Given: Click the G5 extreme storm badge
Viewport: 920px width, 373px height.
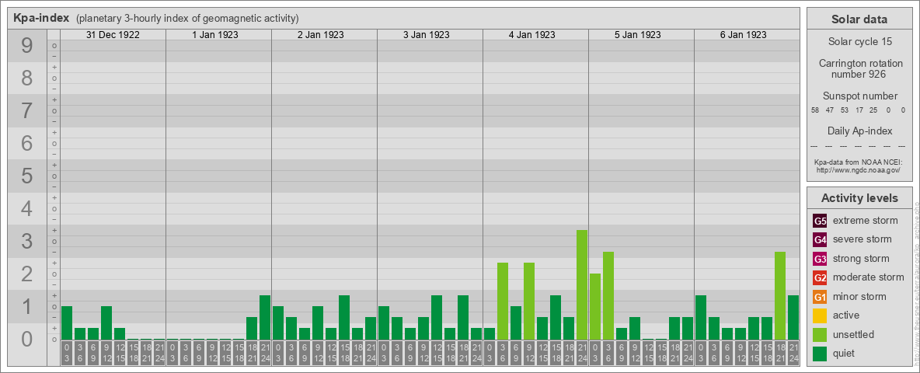Looking at the screenshot, I should click(x=820, y=221).
